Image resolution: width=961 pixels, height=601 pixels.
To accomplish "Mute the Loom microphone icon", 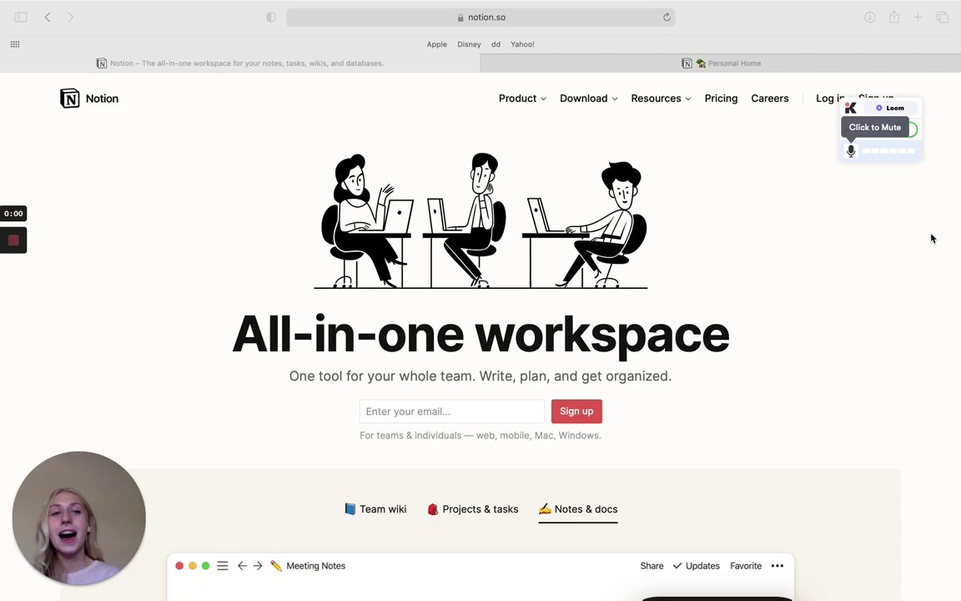I will pos(851,150).
